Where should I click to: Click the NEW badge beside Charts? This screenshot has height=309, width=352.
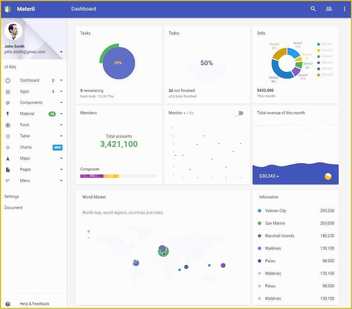[57, 148]
